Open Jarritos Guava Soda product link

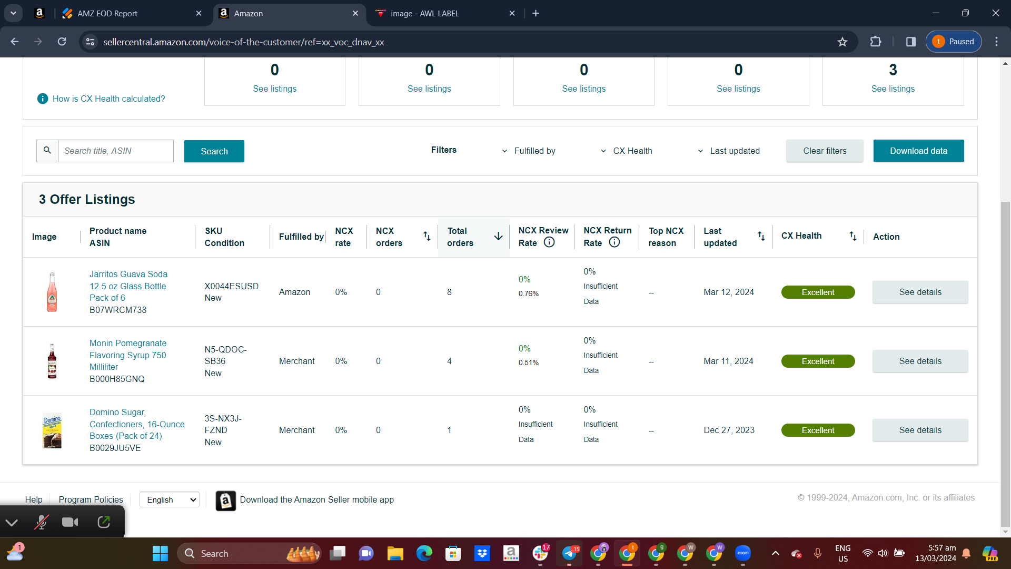(x=128, y=286)
